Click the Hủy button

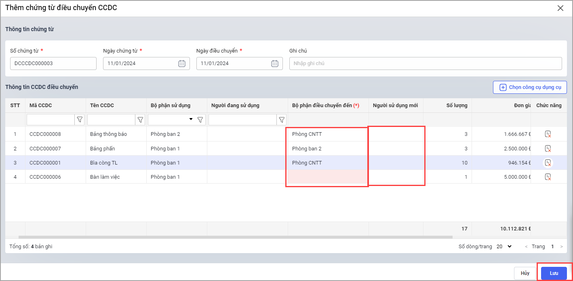tap(525, 273)
